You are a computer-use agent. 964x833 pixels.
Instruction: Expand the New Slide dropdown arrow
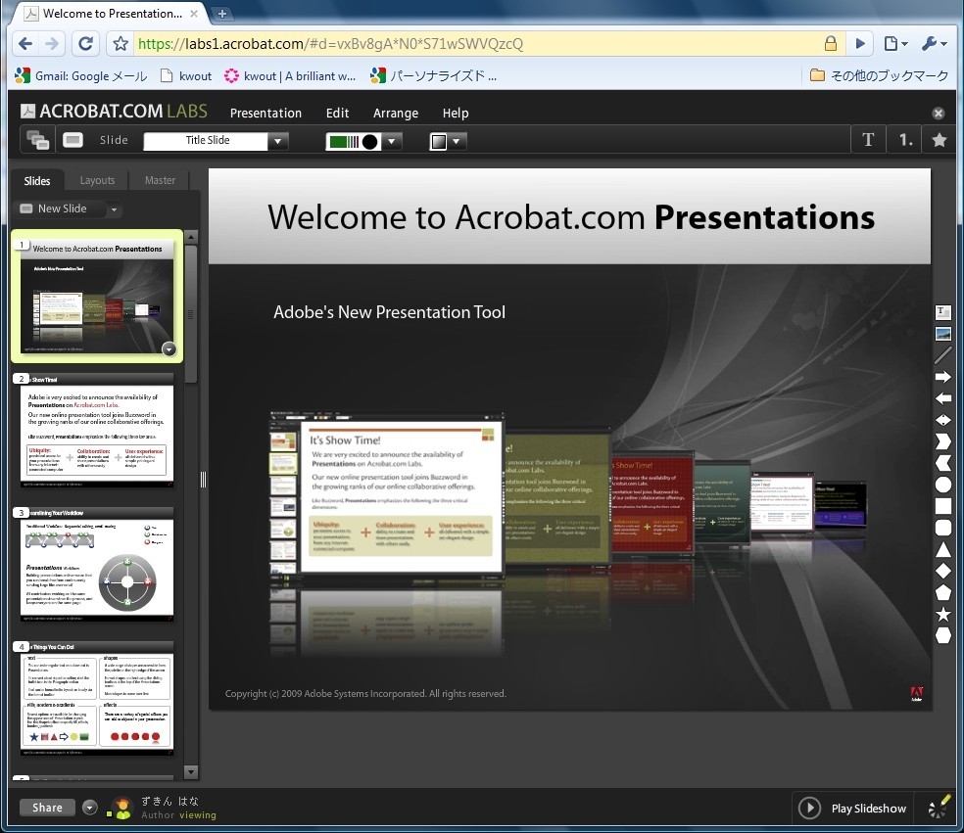click(114, 209)
